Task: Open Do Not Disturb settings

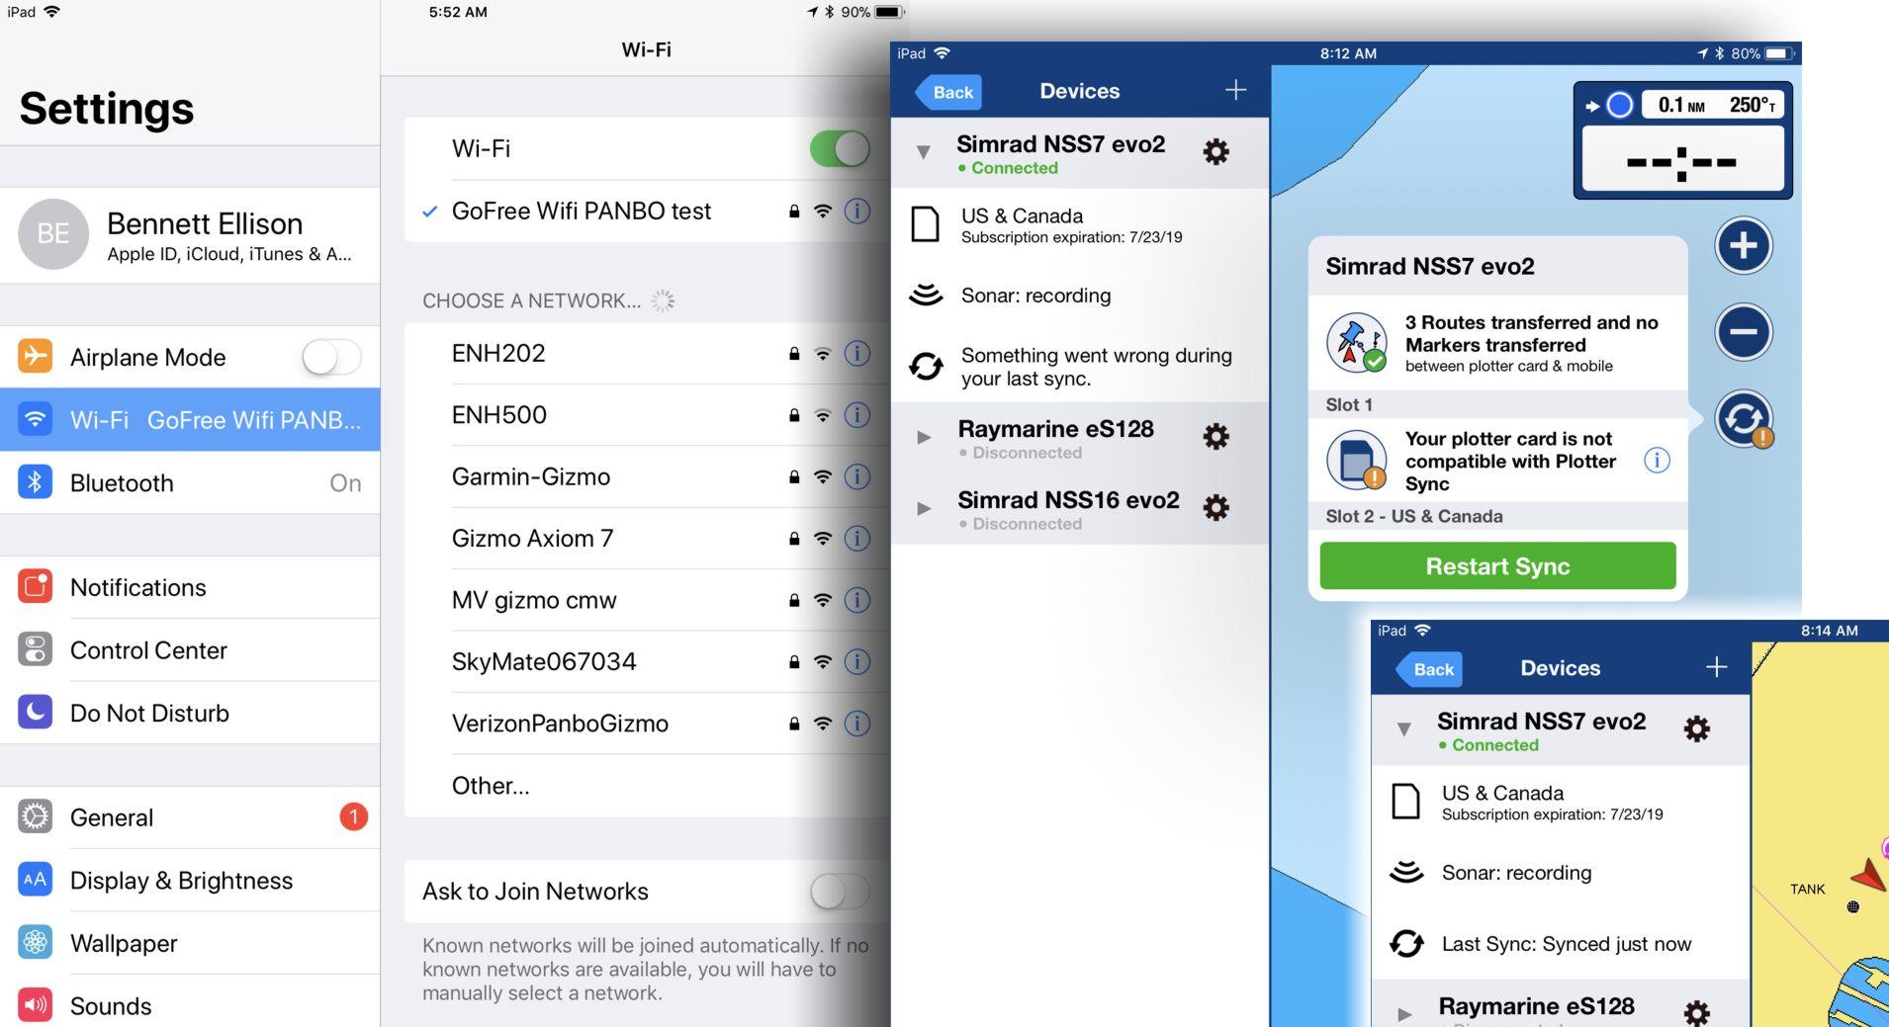Action: point(190,713)
